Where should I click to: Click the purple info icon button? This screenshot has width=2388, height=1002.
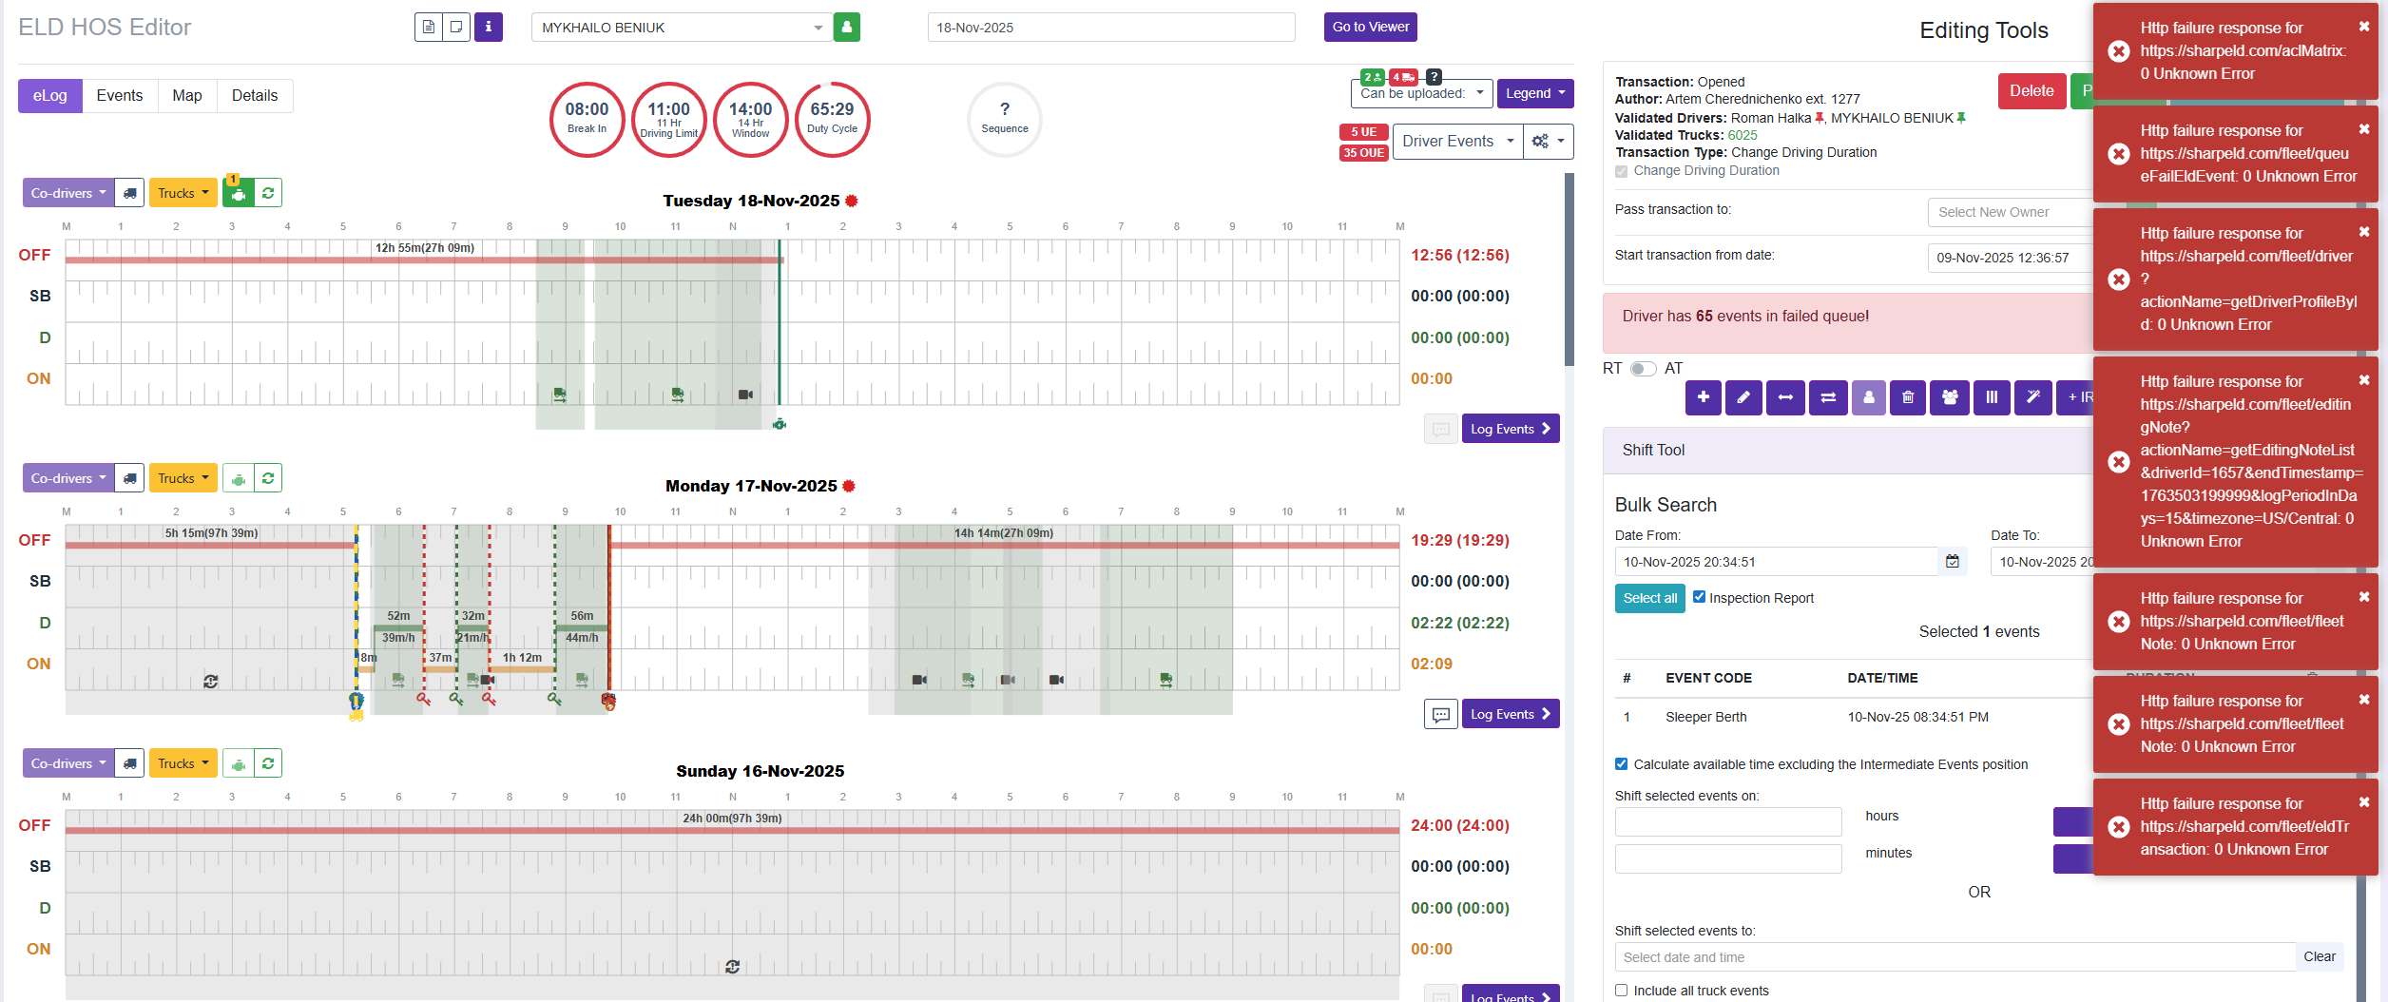pyautogui.click(x=489, y=27)
